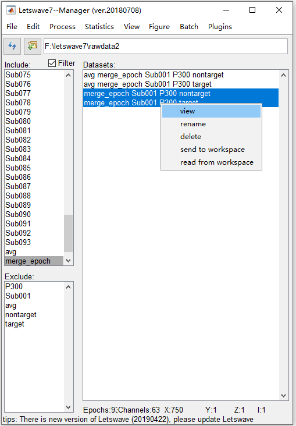Select Sub089 in Include list
The height and width of the screenshot is (426, 296).
(34, 205)
